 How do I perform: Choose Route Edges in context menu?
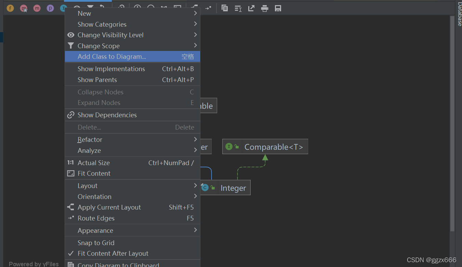coord(132,218)
